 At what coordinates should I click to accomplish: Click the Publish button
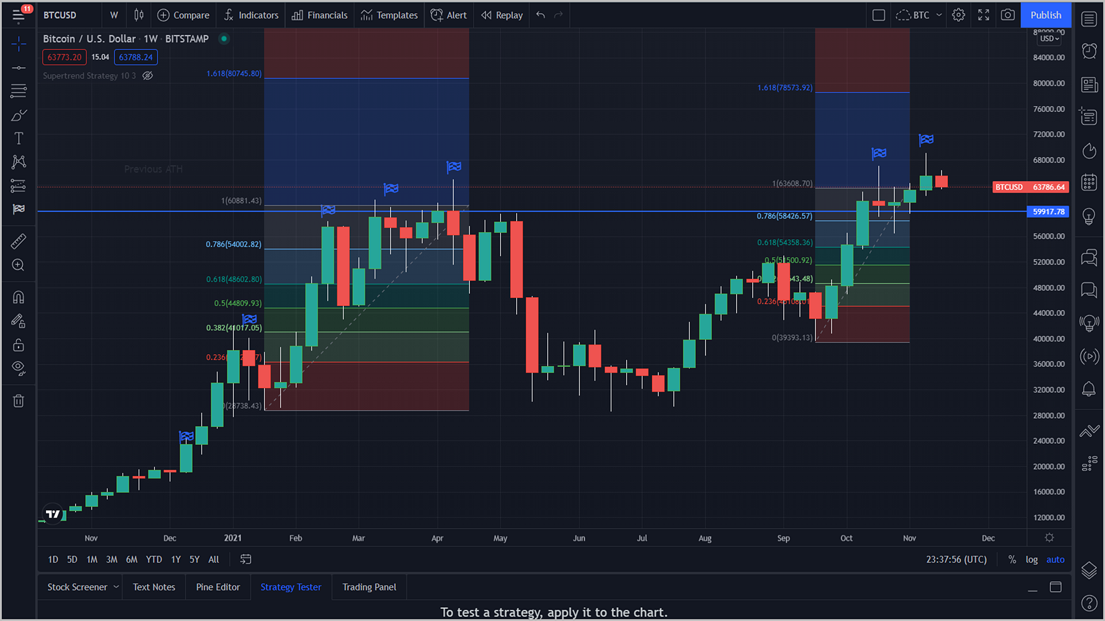click(x=1045, y=15)
